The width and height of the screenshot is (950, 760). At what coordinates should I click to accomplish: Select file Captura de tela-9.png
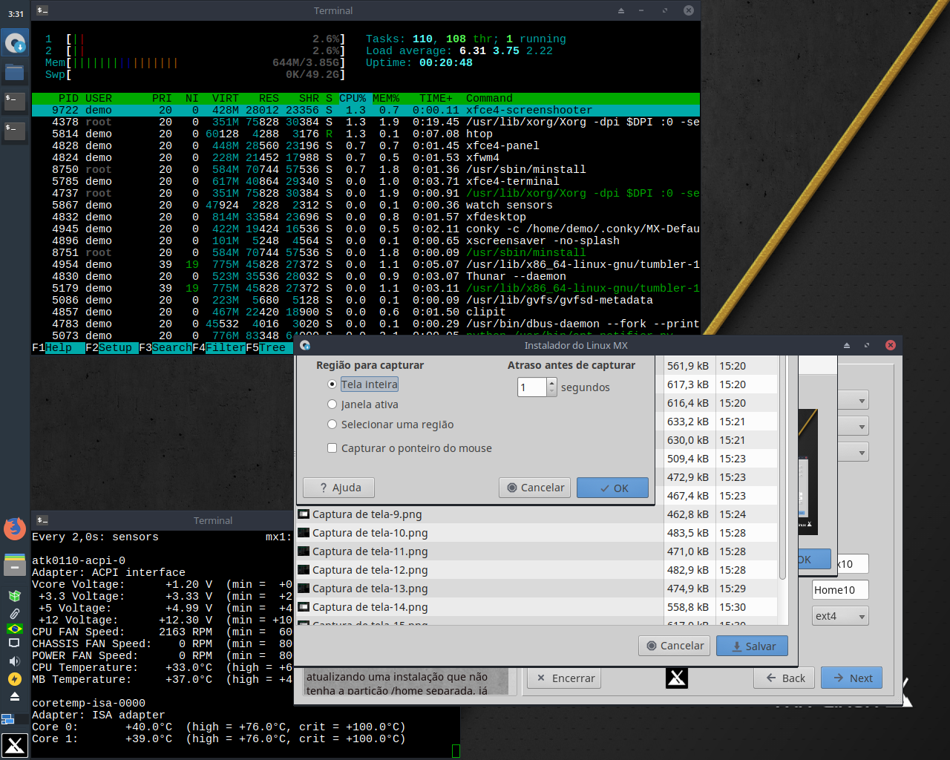[480, 514]
